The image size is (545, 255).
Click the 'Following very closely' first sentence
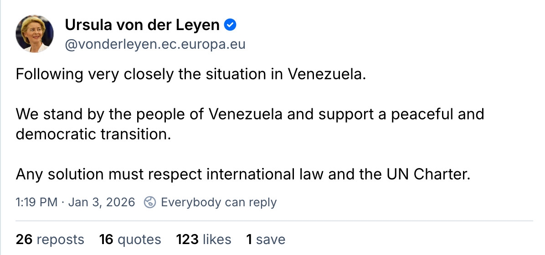click(190, 74)
